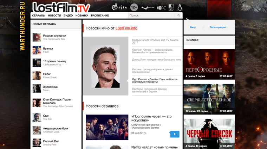Screen dimensions: 267x149
Task: Click the Новинки sidebar header
Action: [x=192, y=40]
